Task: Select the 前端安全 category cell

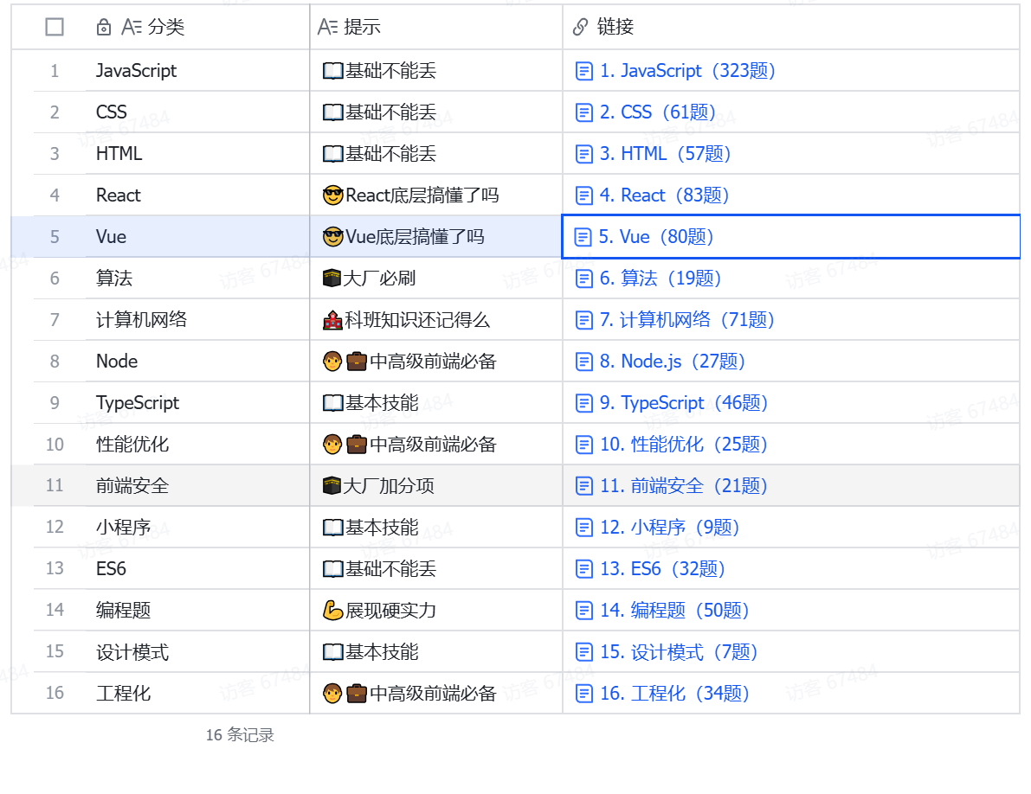Action: point(197,486)
